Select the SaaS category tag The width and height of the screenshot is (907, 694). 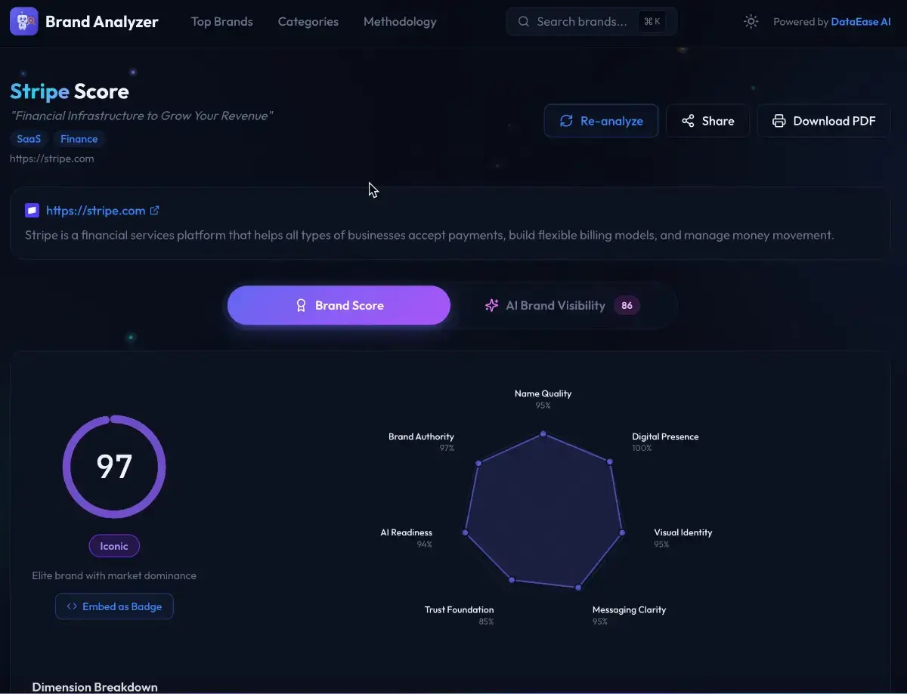[x=29, y=139]
